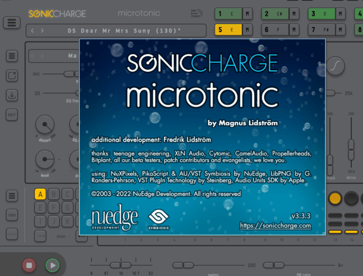Start playback with the Play button
Viewport: 363px width, 276px height.
tap(53, 266)
